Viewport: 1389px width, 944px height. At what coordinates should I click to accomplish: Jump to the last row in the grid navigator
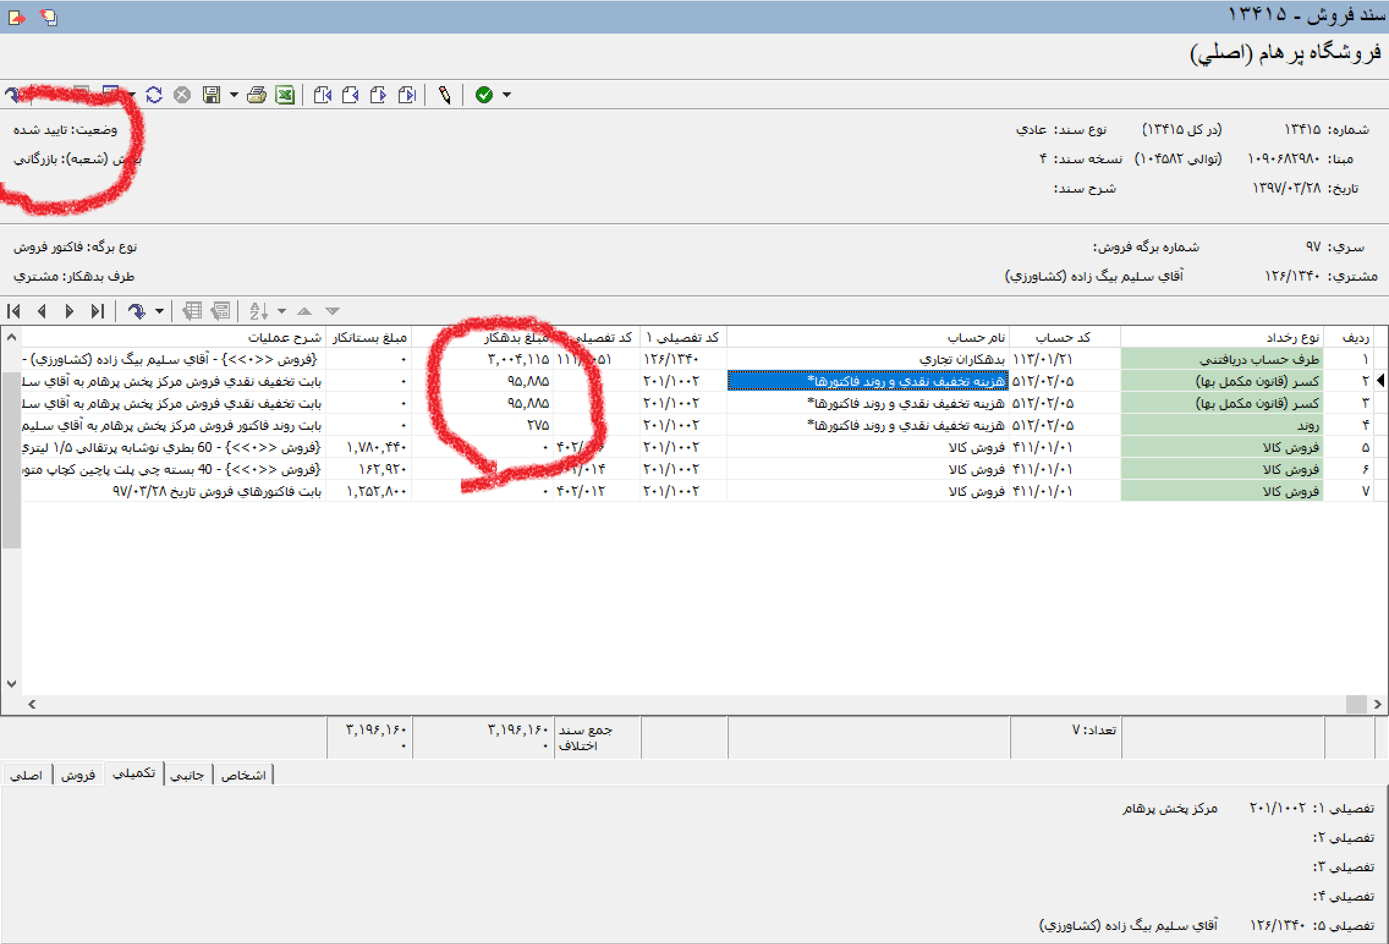tap(97, 311)
